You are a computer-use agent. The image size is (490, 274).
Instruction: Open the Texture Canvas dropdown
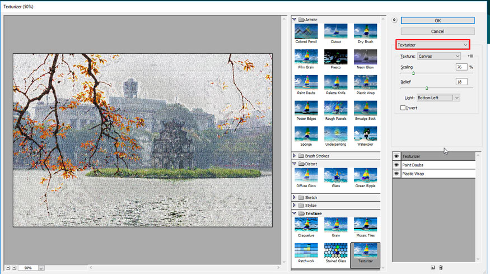click(438, 56)
